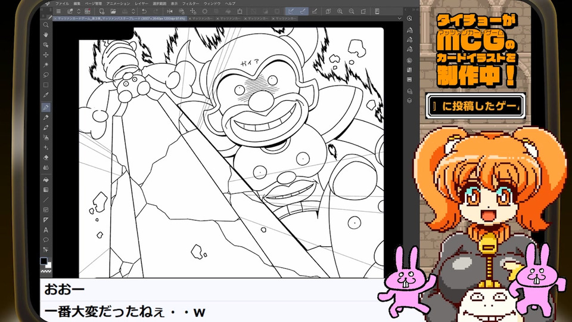Click the foreground main color swatch
This screenshot has width=572, height=322.
(43, 261)
